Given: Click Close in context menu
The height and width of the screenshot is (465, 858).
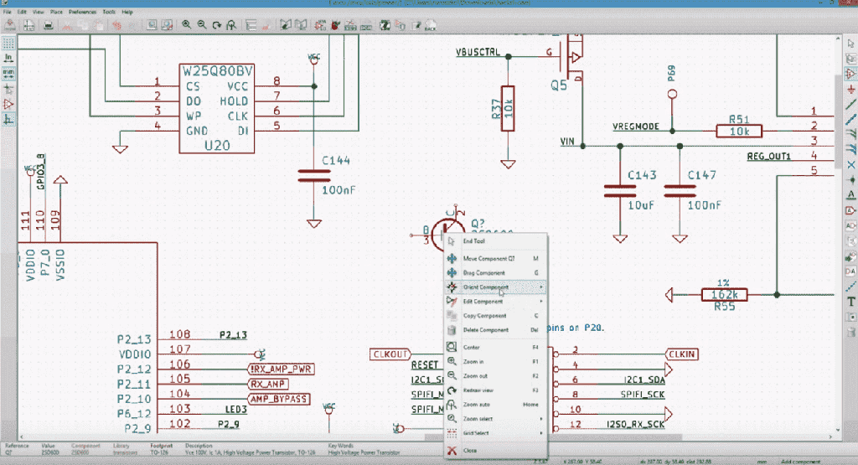Looking at the screenshot, I should click(x=496, y=451).
